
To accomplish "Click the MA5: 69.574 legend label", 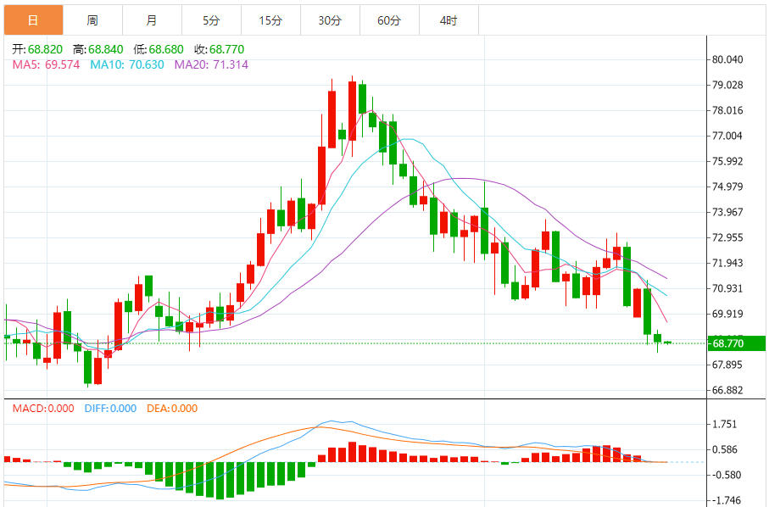I will 46,64.
